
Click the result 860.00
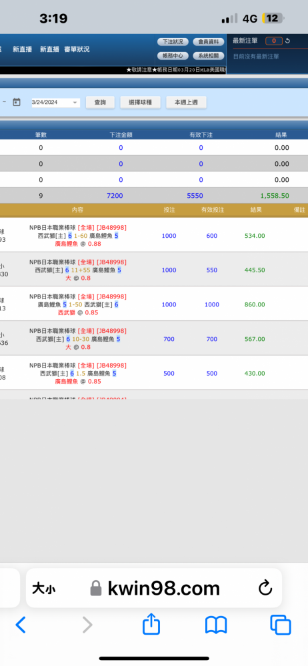(x=255, y=304)
